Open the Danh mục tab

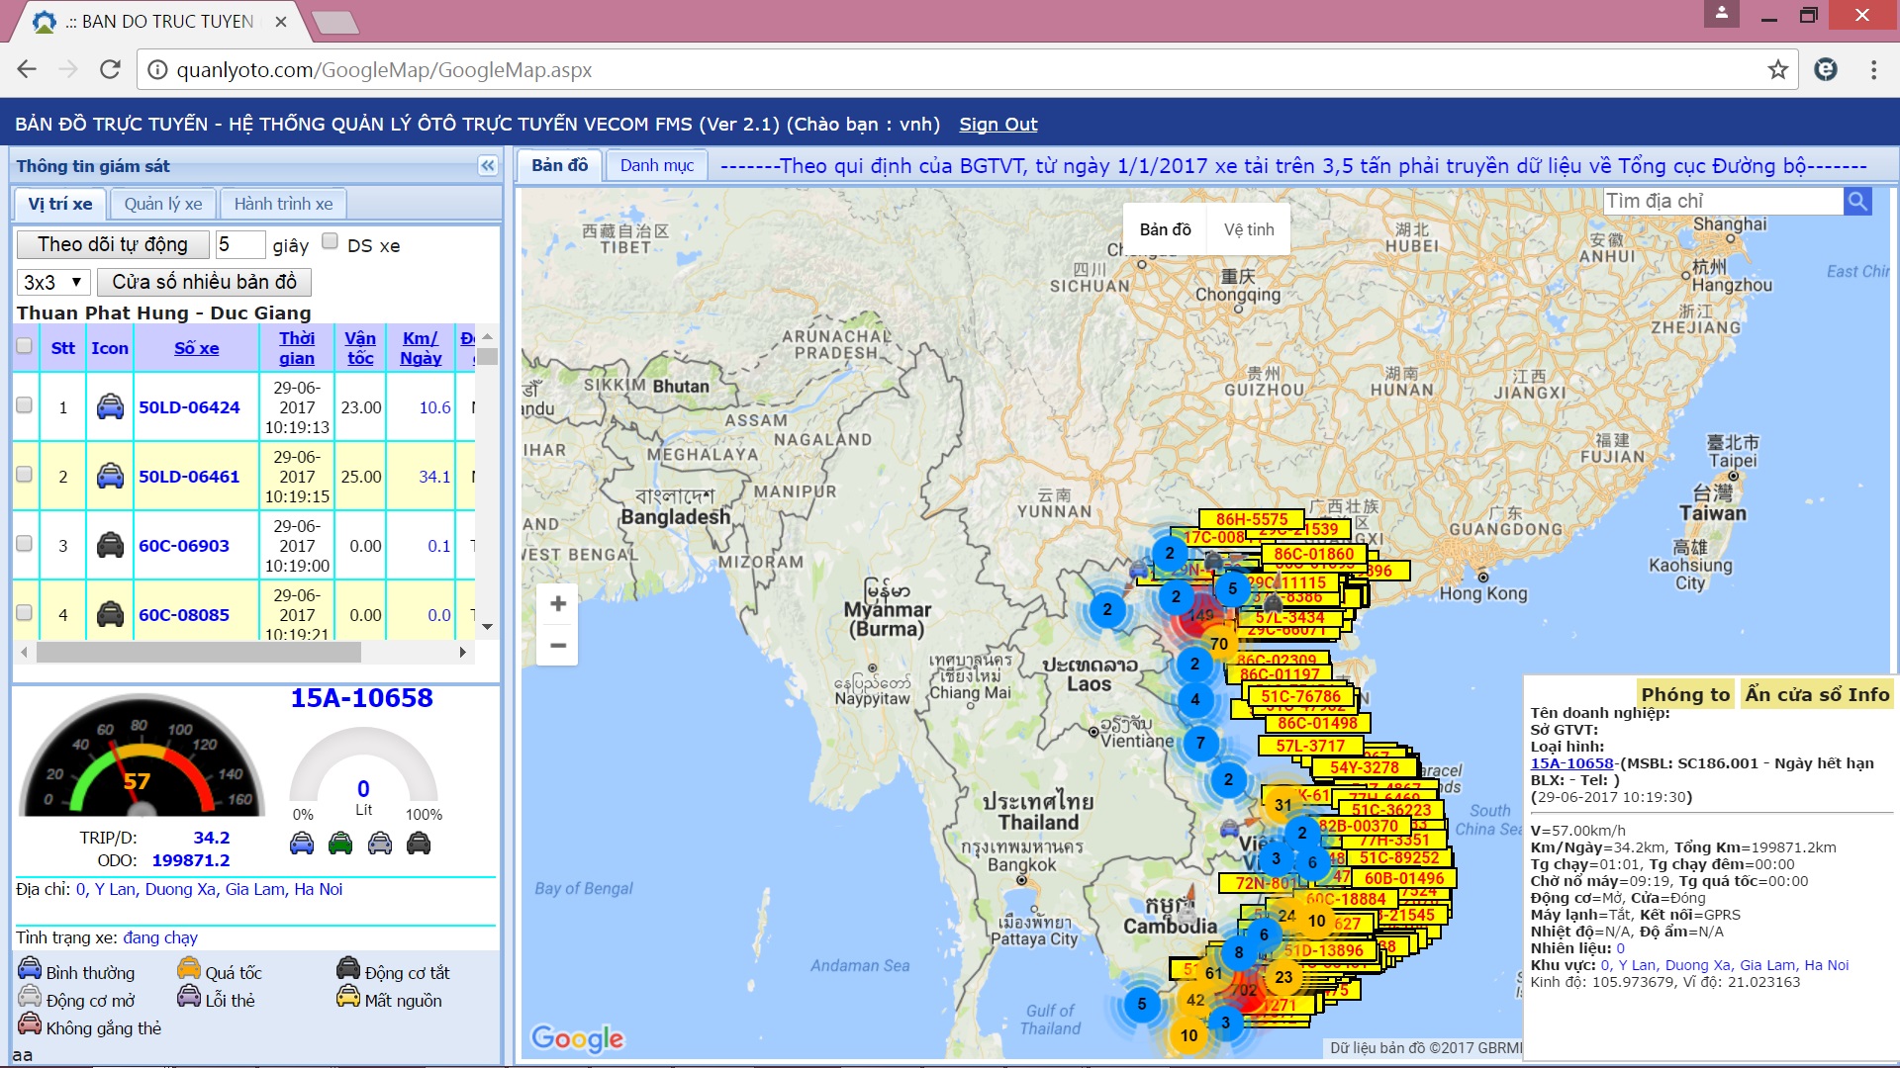pos(657,165)
